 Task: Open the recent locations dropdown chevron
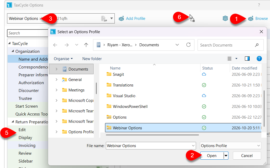tap(77, 45)
